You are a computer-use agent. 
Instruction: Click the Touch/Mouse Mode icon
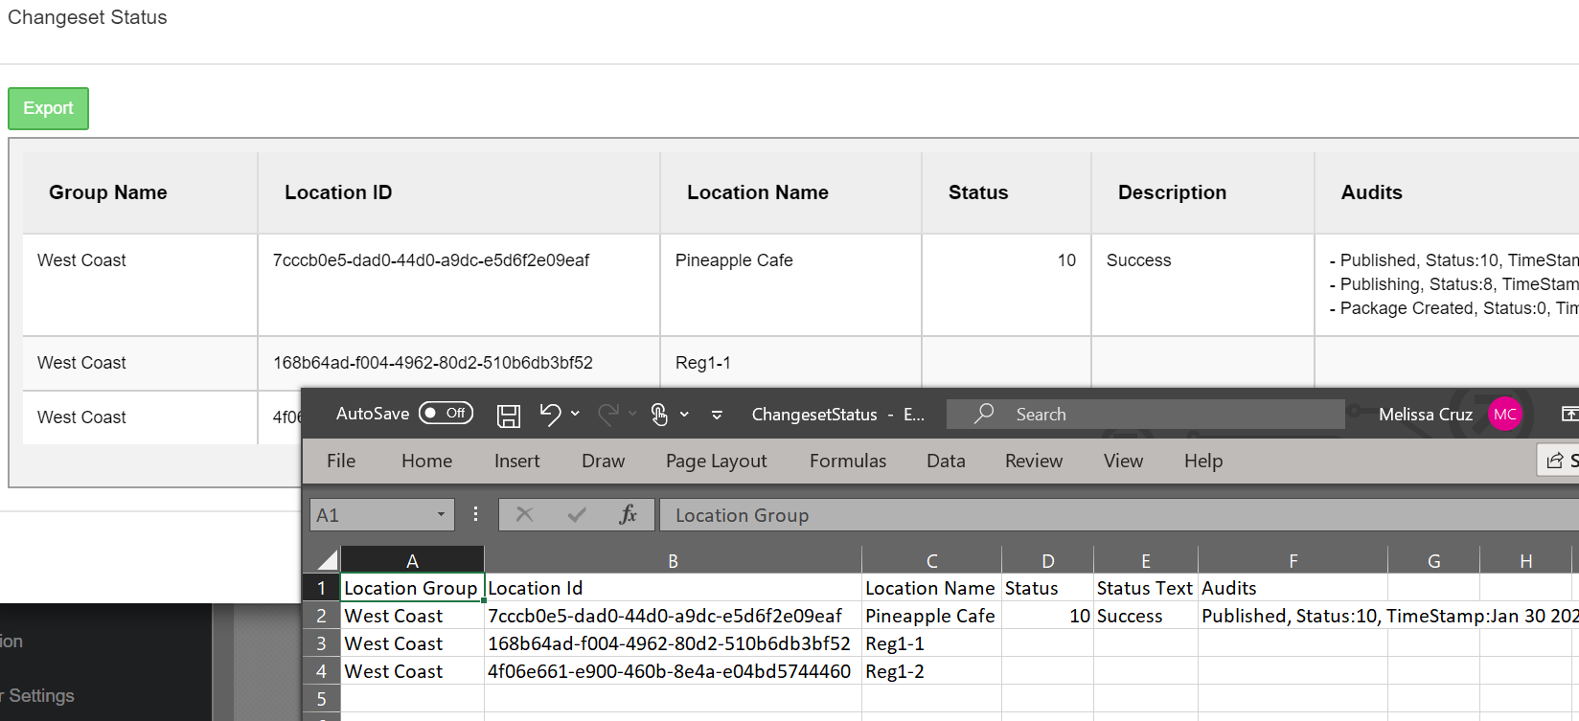click(x=659, y=414)
